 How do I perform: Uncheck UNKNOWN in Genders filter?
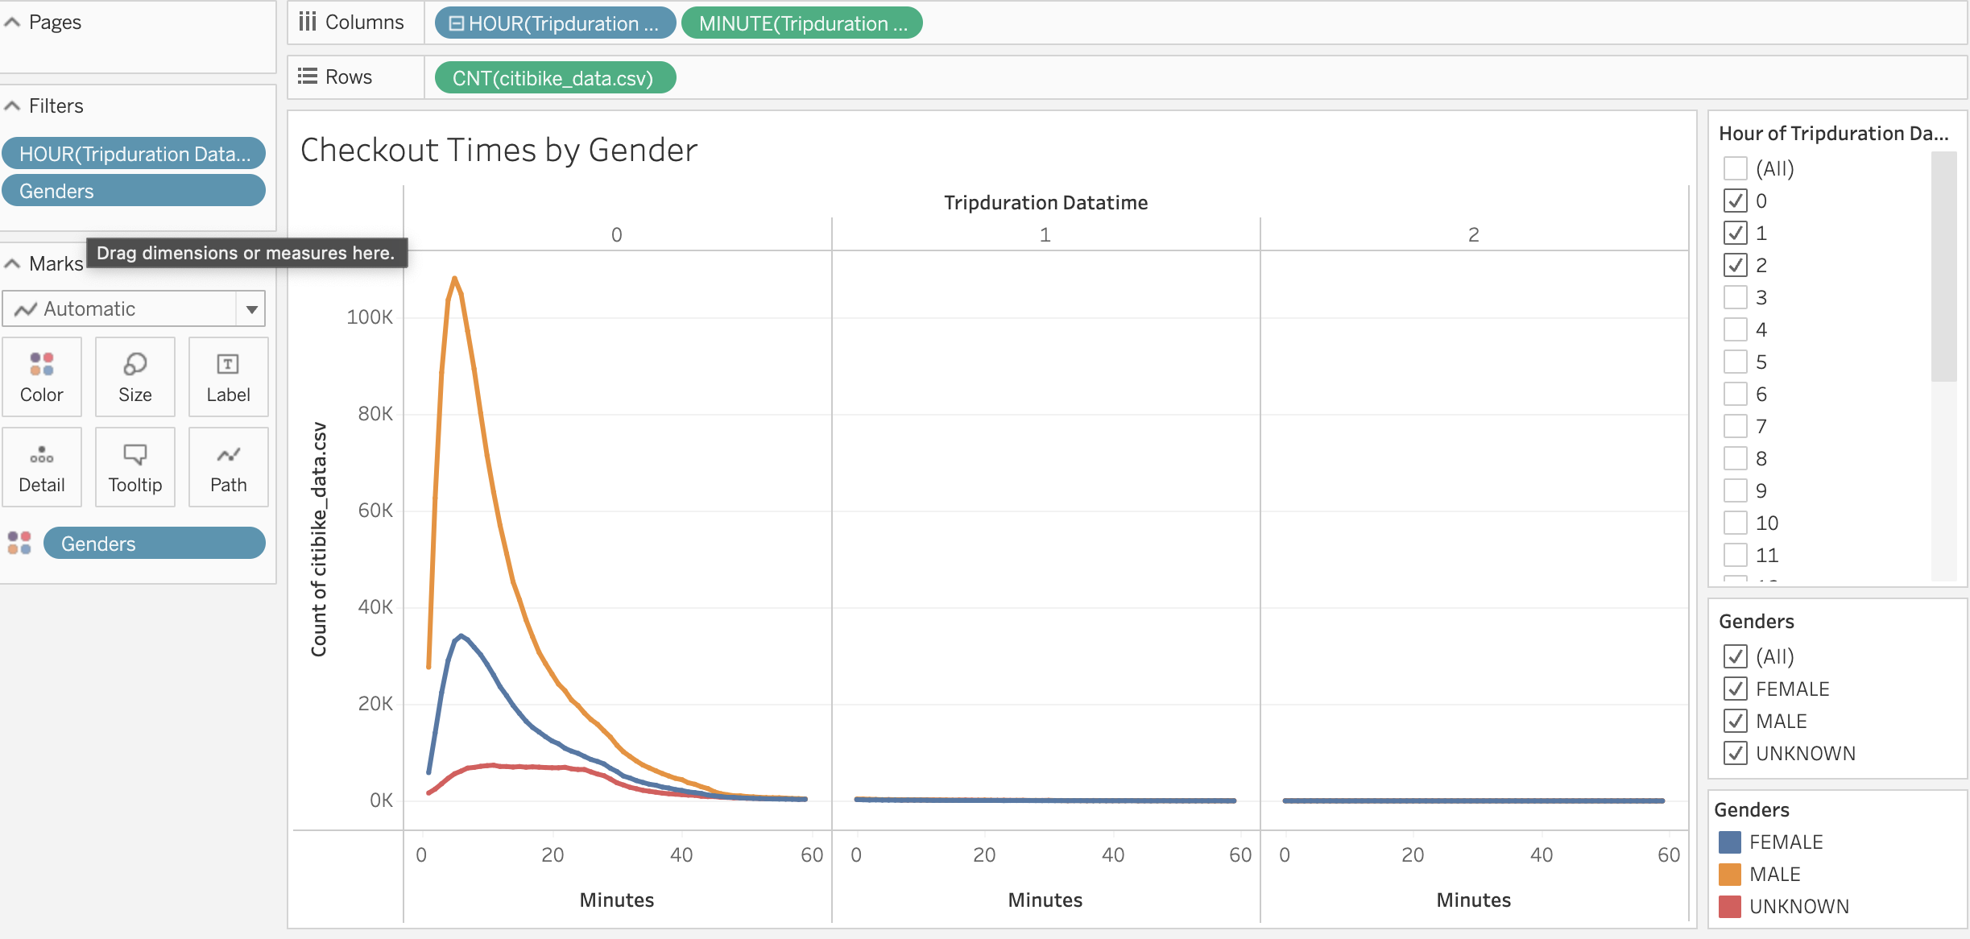(1735, 753)
